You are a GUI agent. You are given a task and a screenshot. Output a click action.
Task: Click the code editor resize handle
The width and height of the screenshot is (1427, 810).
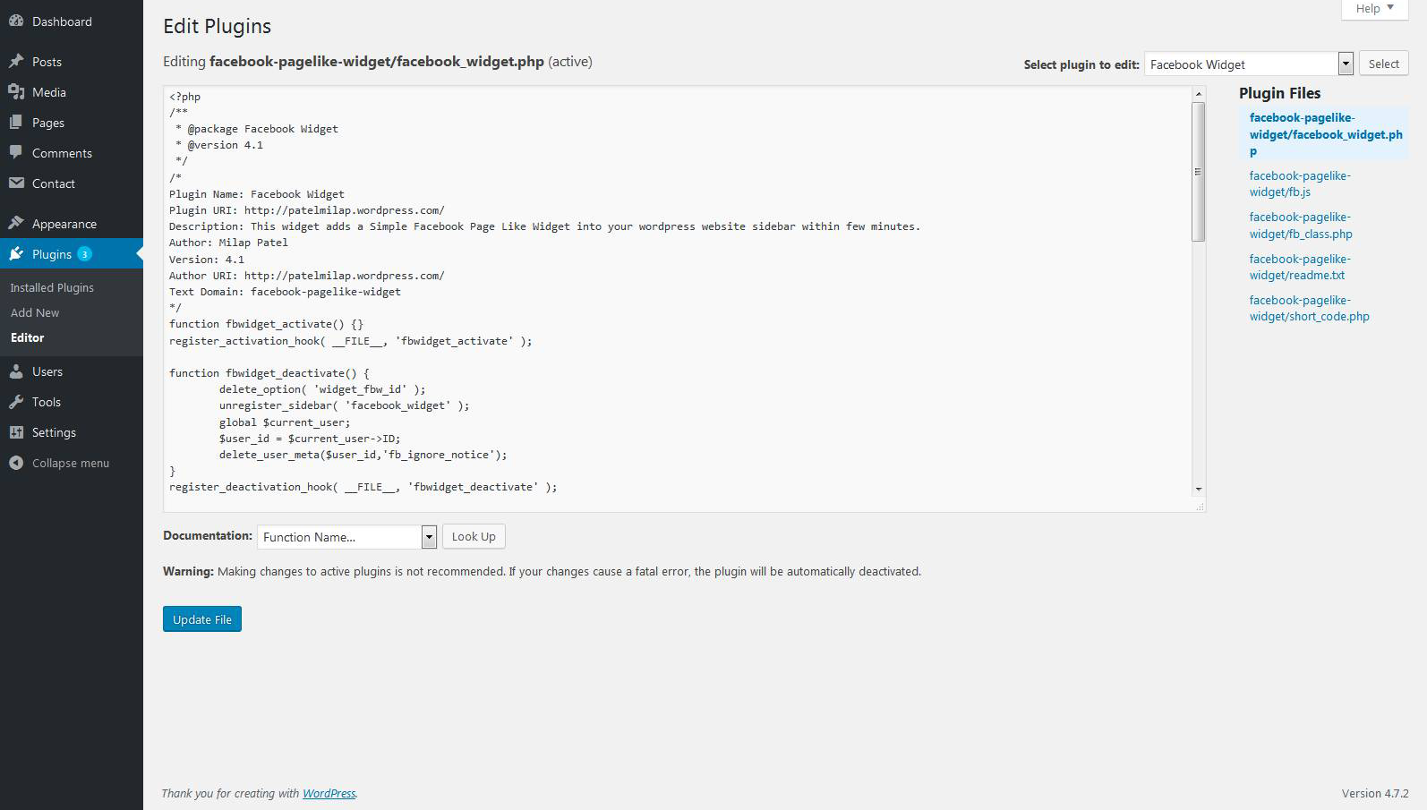[x=1200, y=507]
